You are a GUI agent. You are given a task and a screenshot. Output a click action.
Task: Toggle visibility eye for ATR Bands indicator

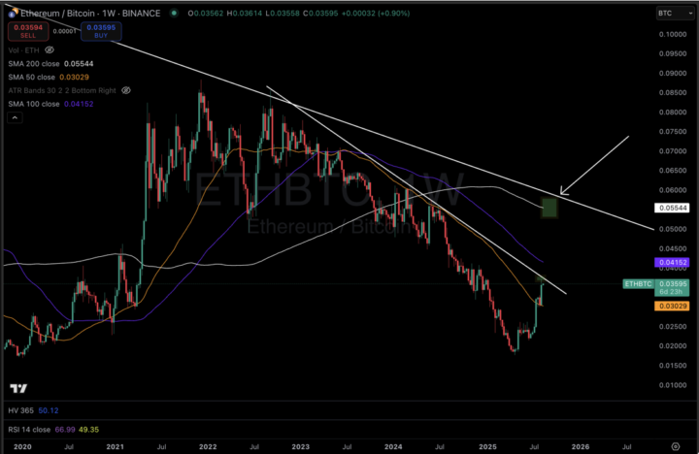pyautogui.click(x=126, y=90)
